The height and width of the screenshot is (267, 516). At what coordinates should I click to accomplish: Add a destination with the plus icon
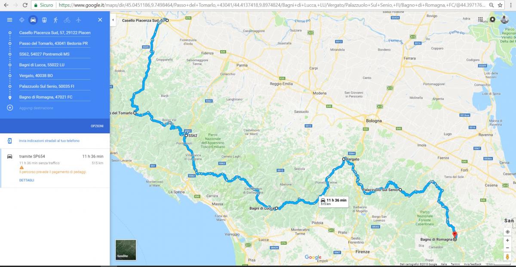coord(9,108)
